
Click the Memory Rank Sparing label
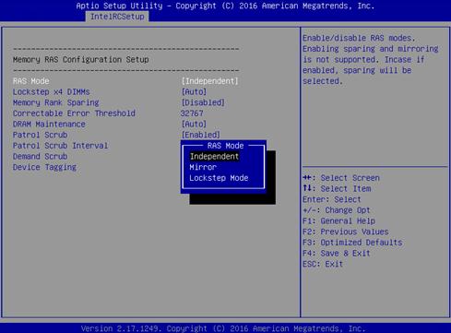tap(56, 102)
